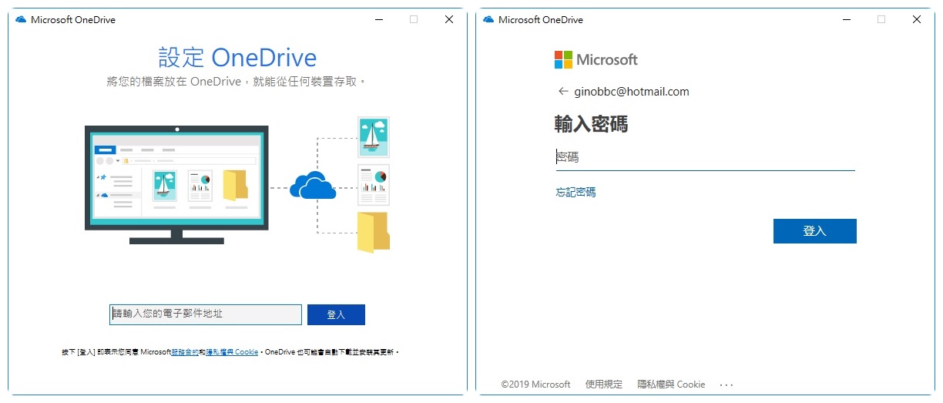Click the 設定 OneDrive heading
The width and height of the screenshot is (943, 403).
[237, 58]
